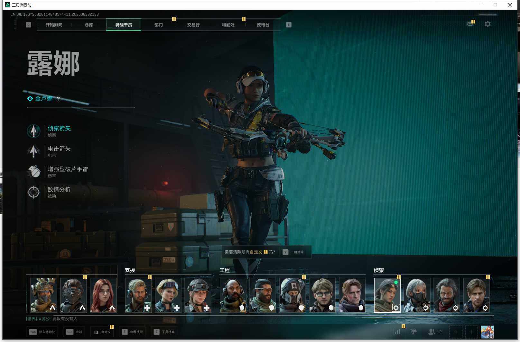This screenshot has width=520, height=342.
Task: Click the question mark beside 金卢娜
Action: [58, 99]
